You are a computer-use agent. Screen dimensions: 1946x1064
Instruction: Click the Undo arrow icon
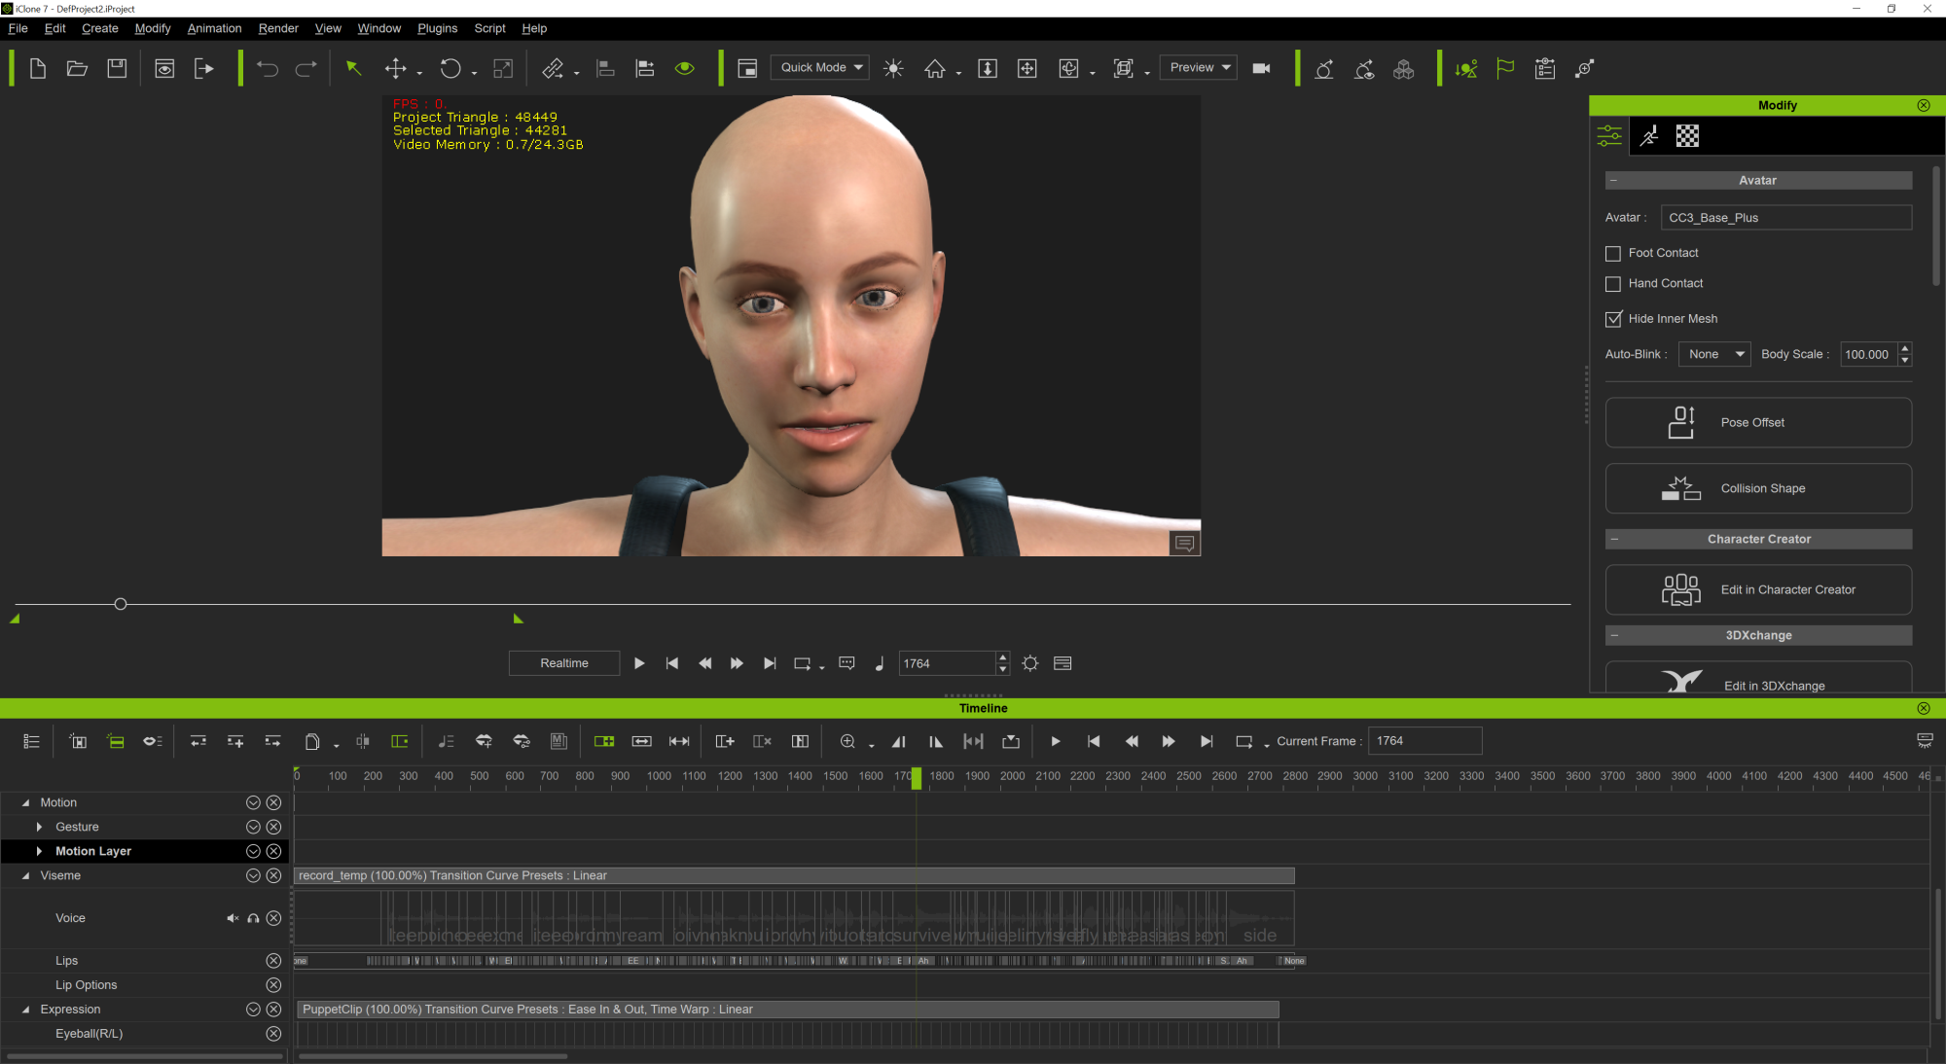point(267,68)
